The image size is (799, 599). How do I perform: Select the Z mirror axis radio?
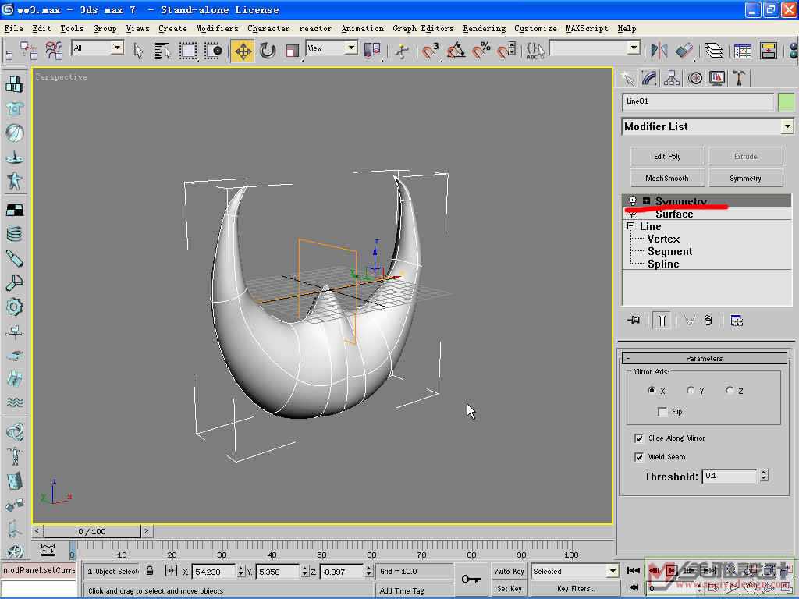tap(730, 390)
